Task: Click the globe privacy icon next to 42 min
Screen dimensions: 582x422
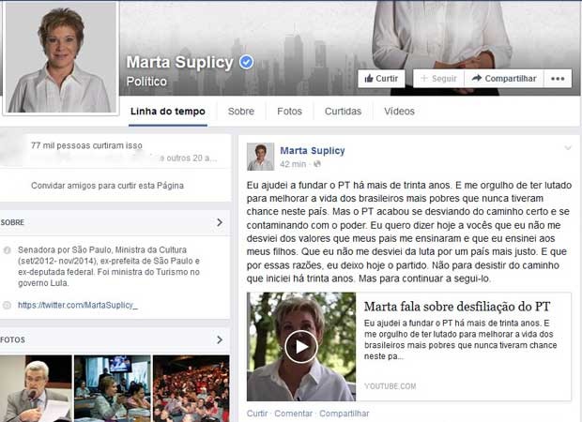Action: pos(314,164)
